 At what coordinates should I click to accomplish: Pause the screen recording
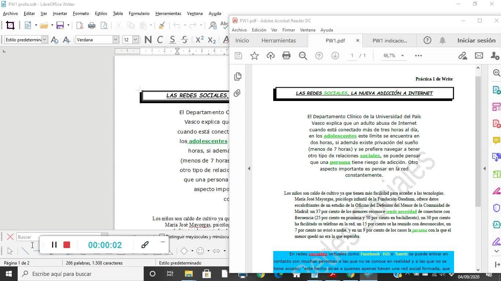click(54, 245)
